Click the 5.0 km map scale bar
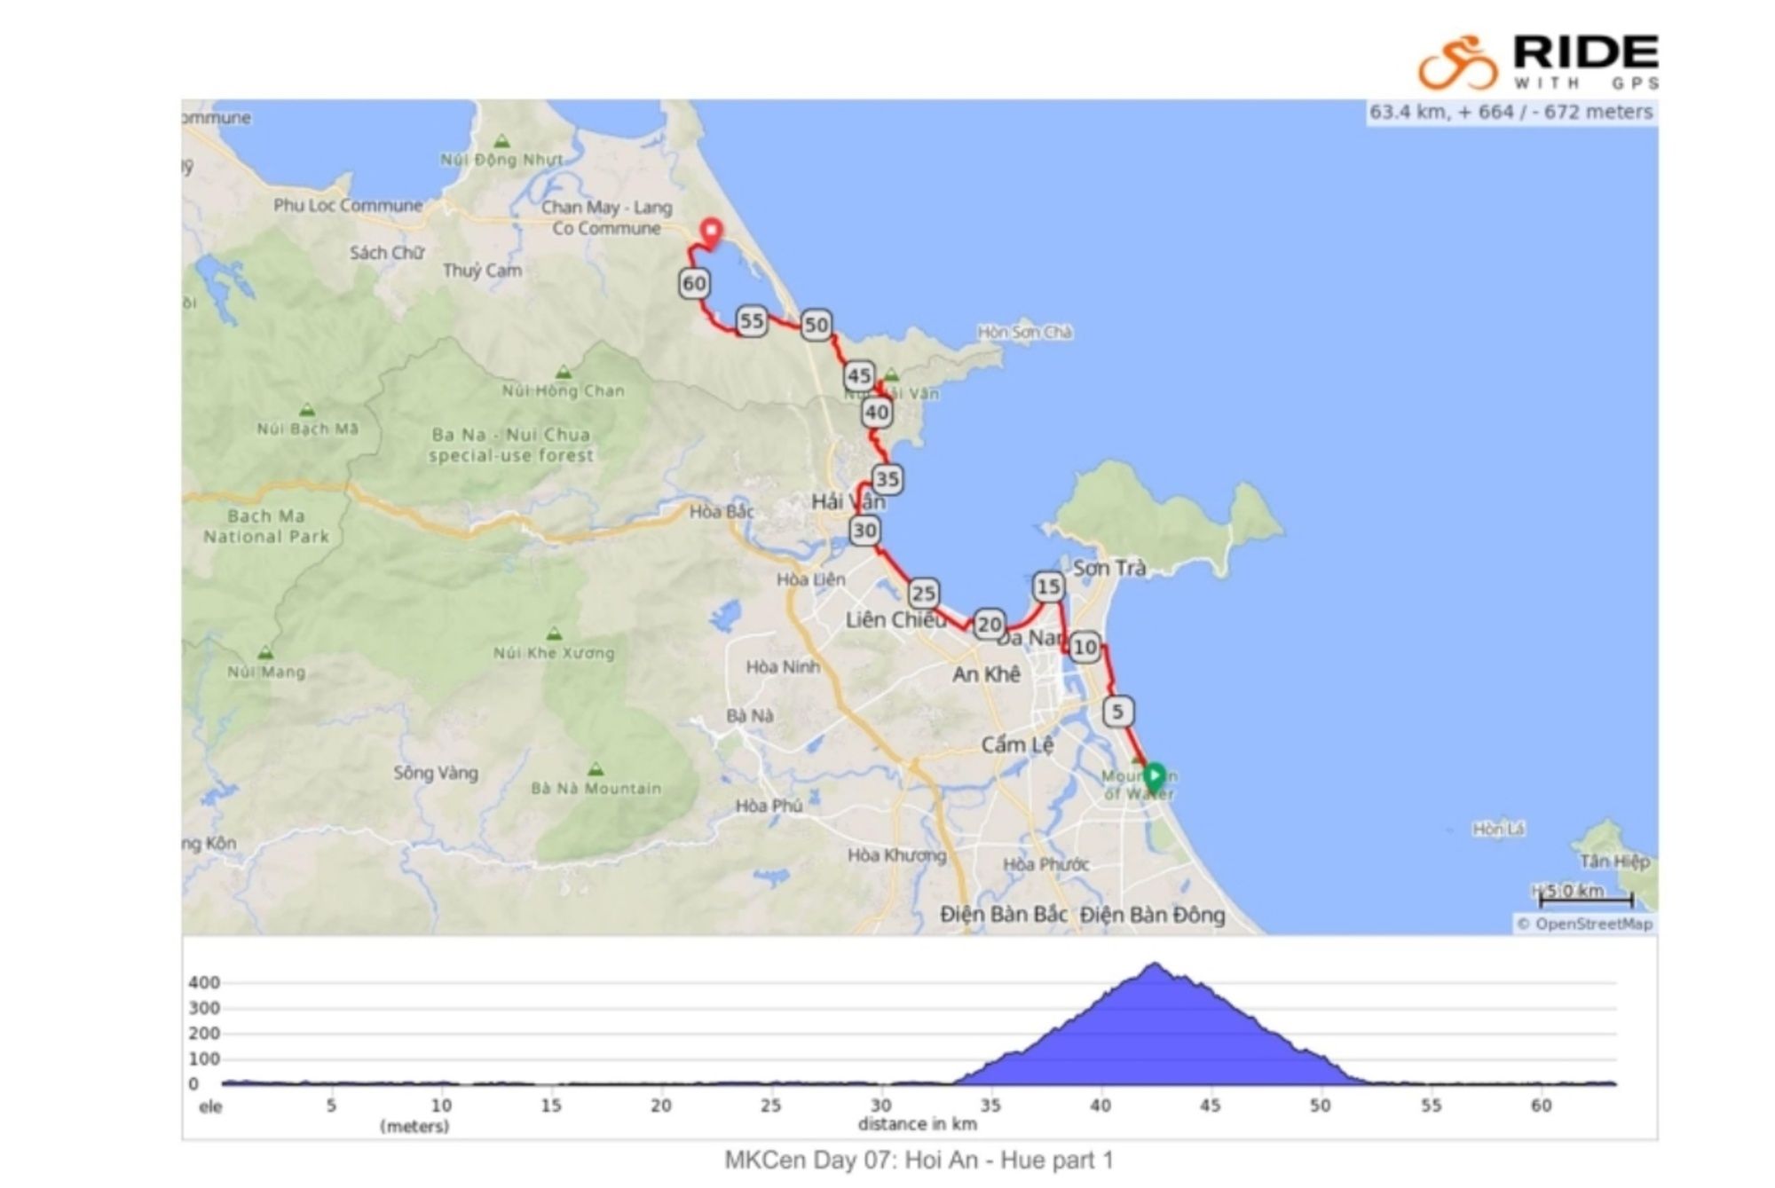The height and width of the screenshot is (1188, 1775). tap(1585, 898)
